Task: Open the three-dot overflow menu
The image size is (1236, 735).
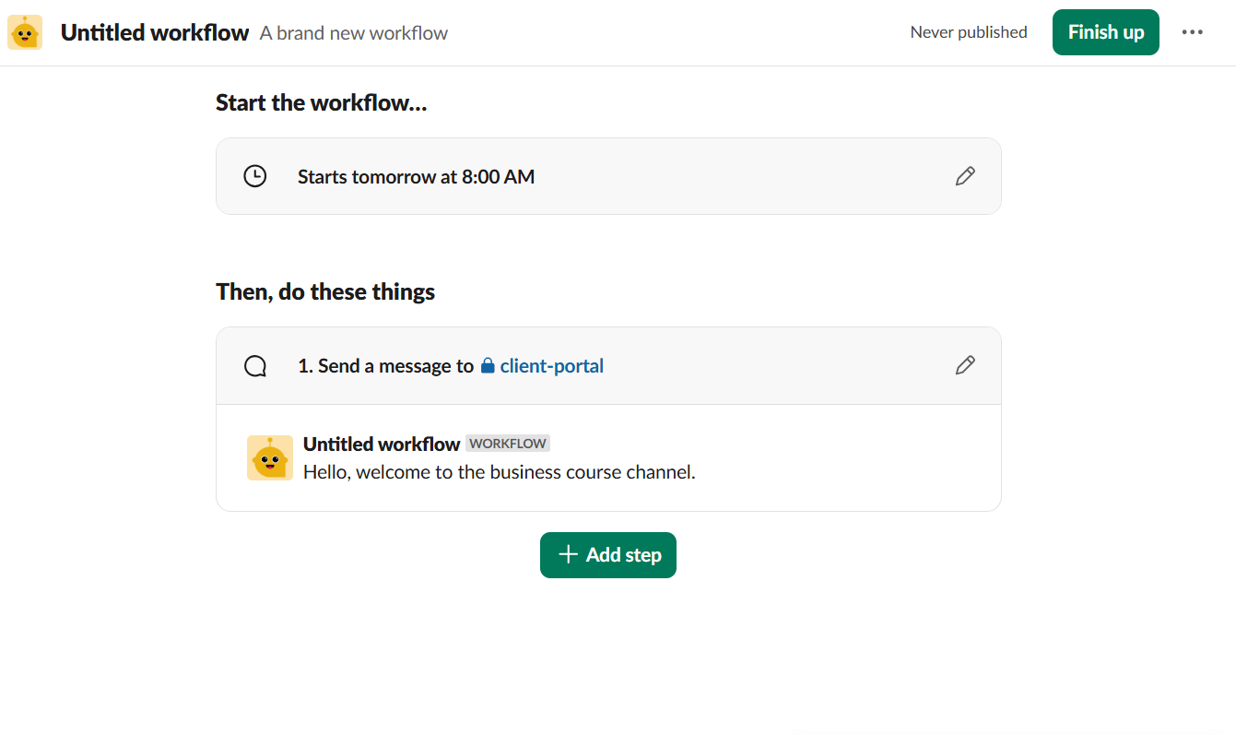Action: point(1193,31)
